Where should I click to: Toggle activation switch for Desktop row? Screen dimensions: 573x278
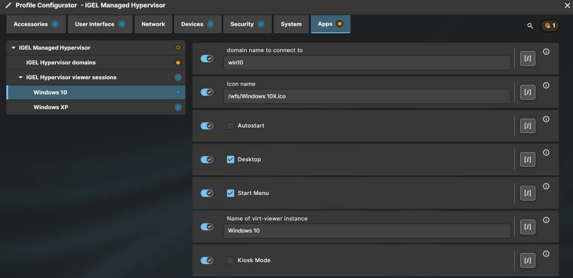(x=207, y=160)
